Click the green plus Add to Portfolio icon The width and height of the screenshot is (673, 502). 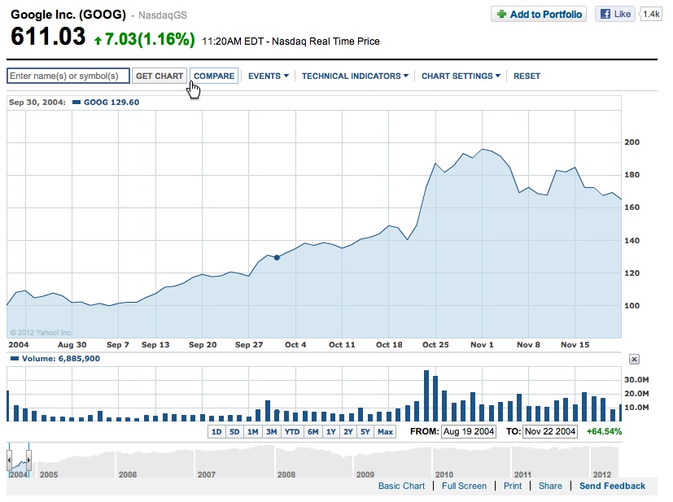click(501, 14)
